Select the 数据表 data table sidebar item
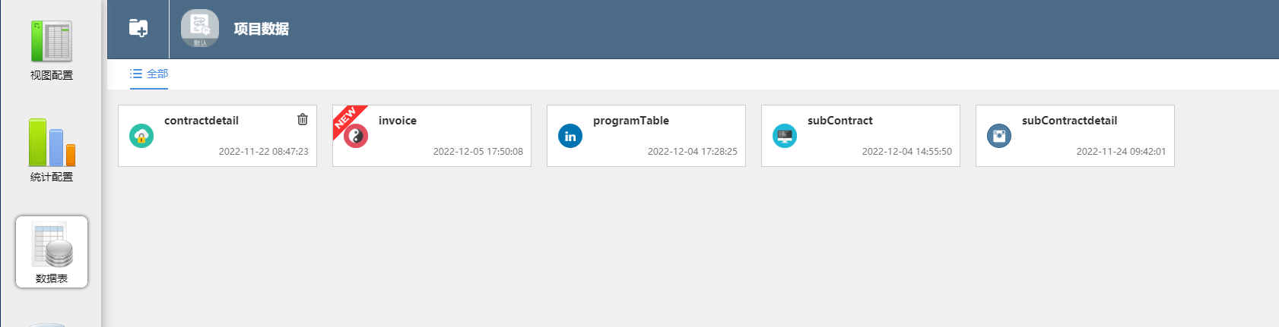 [52, 252]
